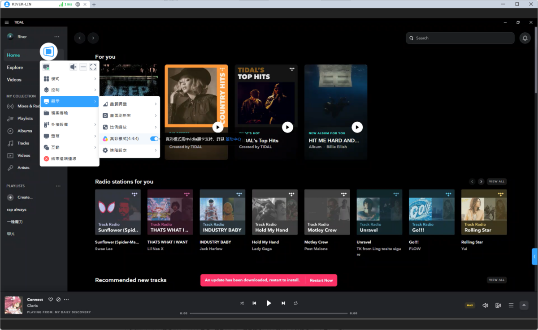Open TIDAL notifications bell

525,38
